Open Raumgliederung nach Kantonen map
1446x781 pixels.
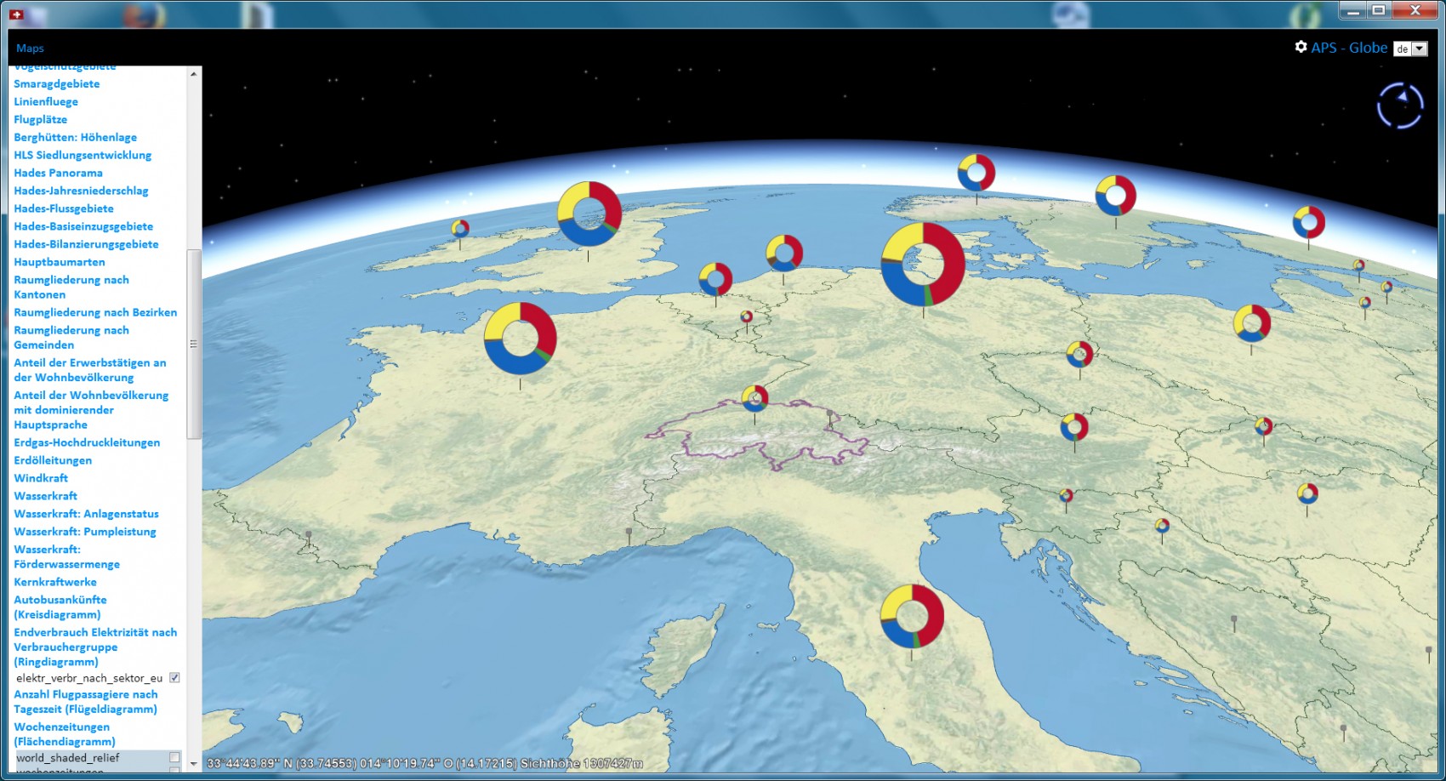coord(71,287)
